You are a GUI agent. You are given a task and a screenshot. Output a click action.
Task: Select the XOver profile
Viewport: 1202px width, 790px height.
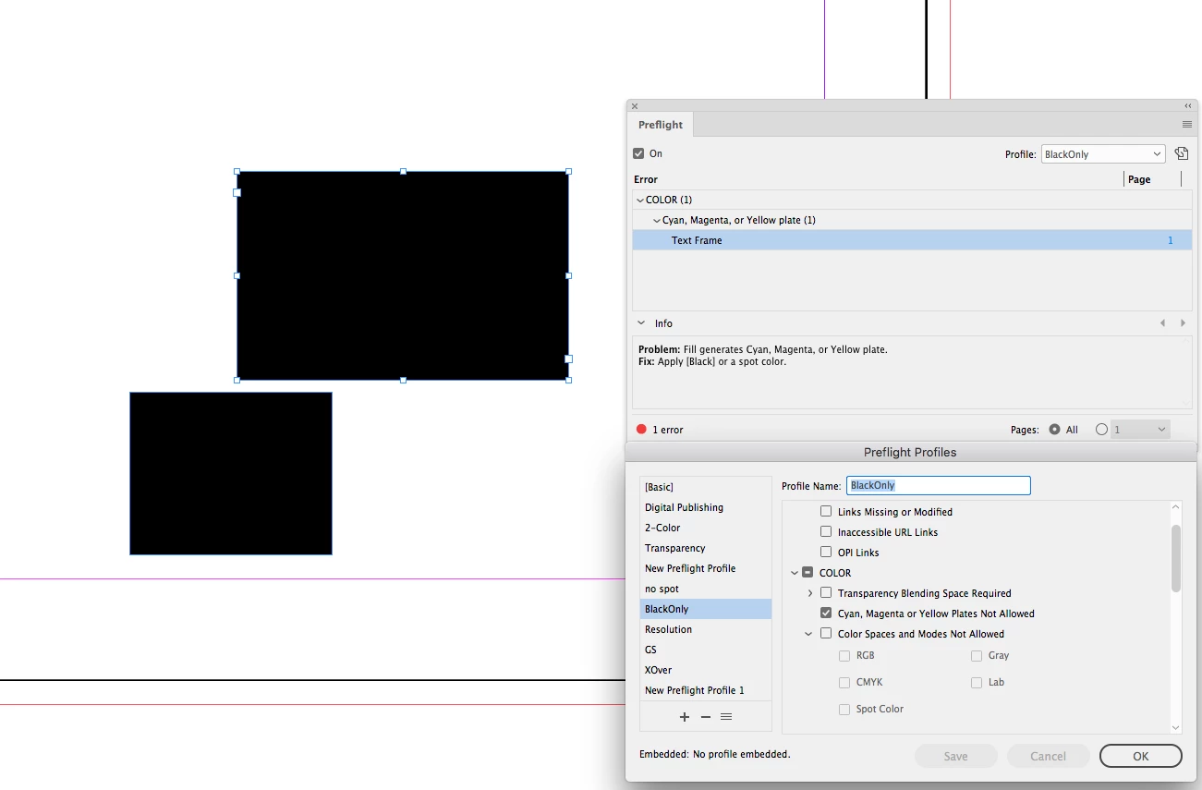point(706,670)
